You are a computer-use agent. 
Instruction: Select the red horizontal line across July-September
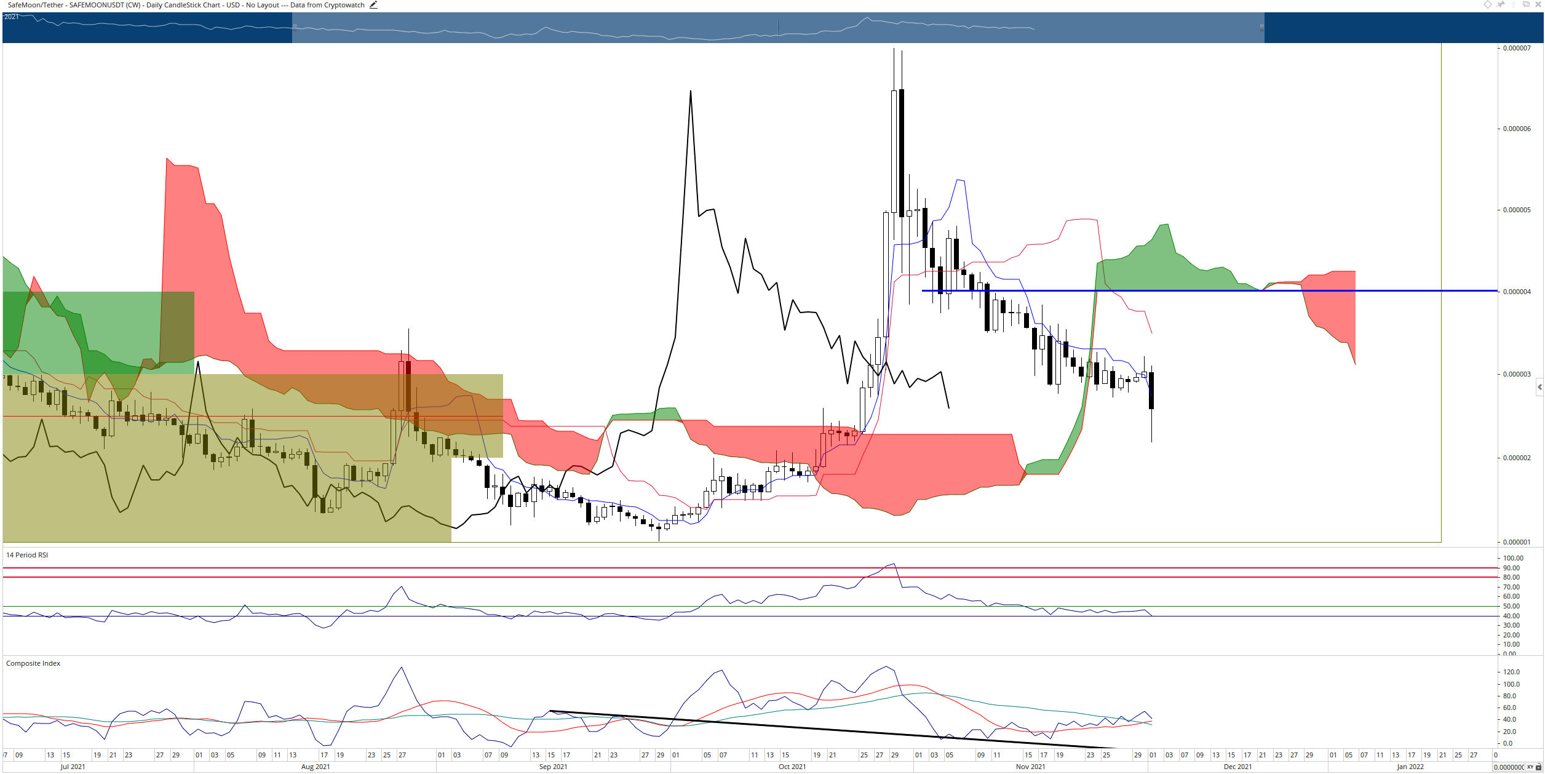pyautogui.click(x=253, y=417)
